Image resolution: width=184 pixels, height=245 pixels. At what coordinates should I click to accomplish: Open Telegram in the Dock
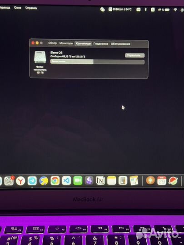32,181
